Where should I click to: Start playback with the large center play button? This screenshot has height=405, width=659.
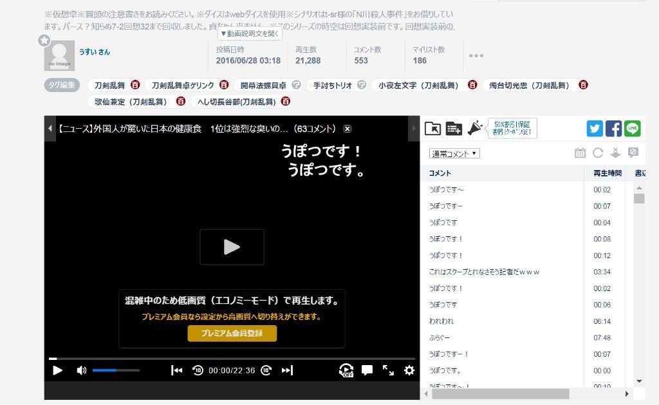click(232, 247)
